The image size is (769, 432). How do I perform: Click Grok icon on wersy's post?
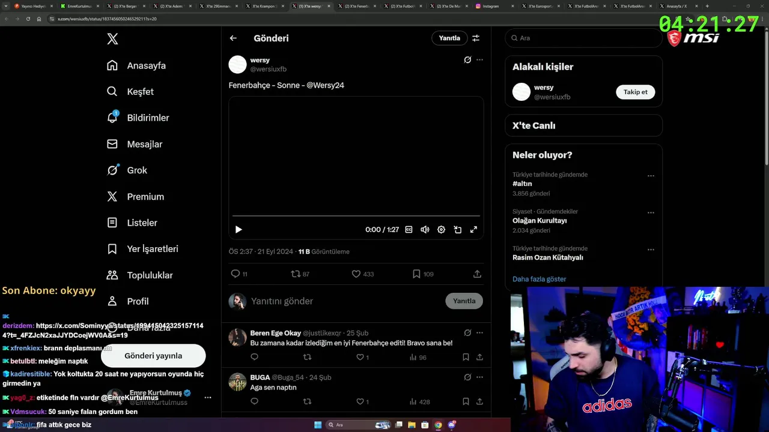point(467,60)
